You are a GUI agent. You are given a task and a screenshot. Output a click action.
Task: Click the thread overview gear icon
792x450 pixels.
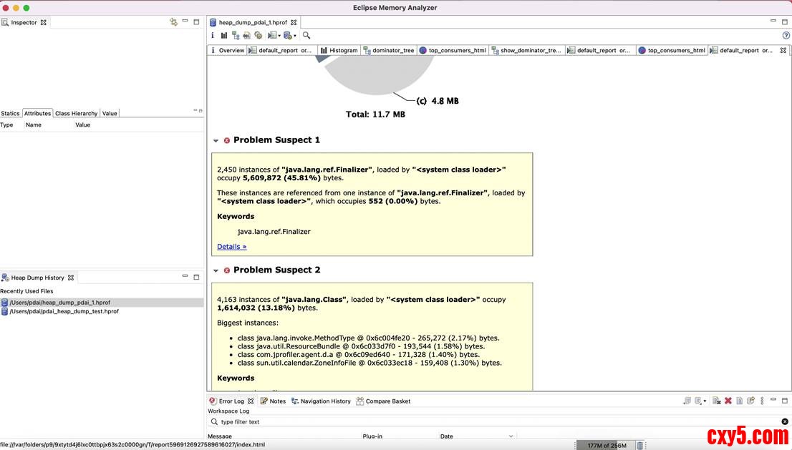click(x=259, y=35)
